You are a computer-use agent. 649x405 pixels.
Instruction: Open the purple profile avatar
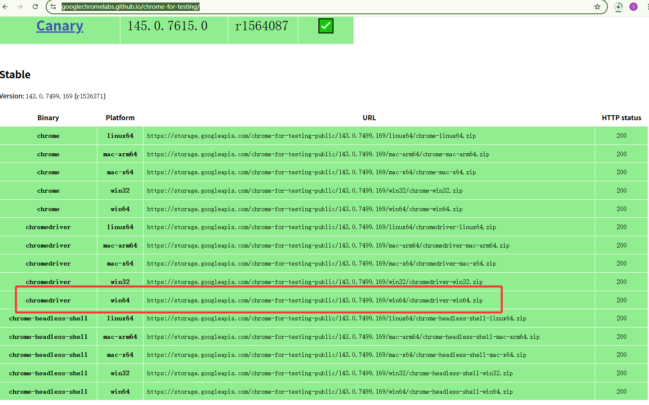pyautogui.click(x=633, y=7)
